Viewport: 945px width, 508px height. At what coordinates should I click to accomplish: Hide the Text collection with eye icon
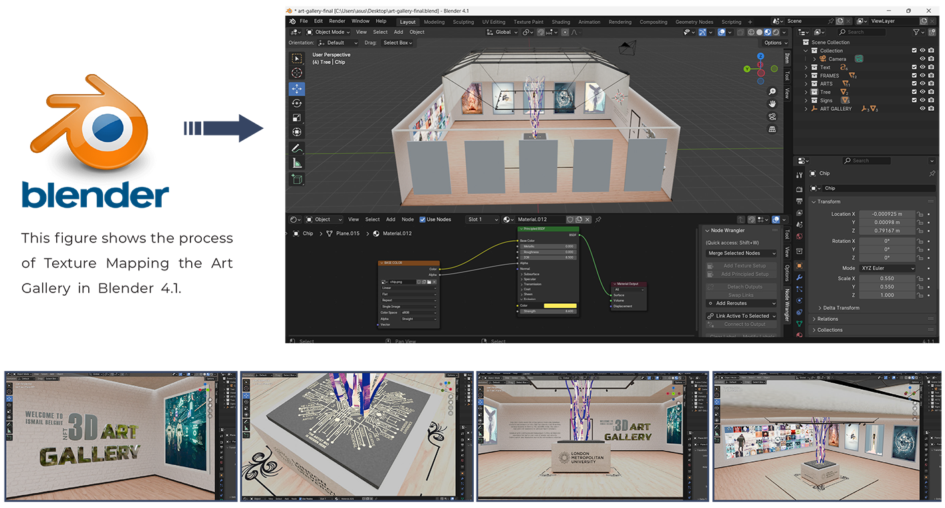pos(923,67)
